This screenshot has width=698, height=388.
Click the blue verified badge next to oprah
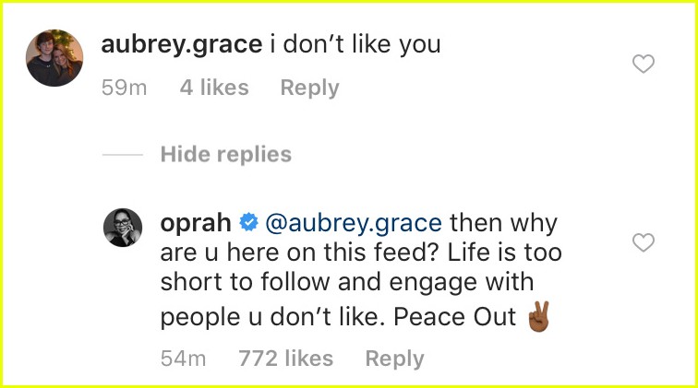pyautogui.click(x=249, y=222)
